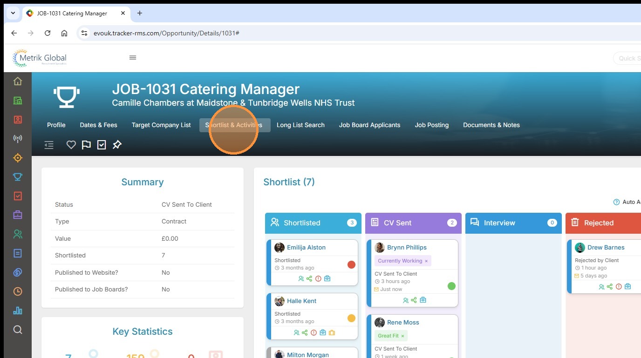Click the blue briefcase icon on Emilija Alston's card
The image size is (641, 358).
(x=327, y=279)
